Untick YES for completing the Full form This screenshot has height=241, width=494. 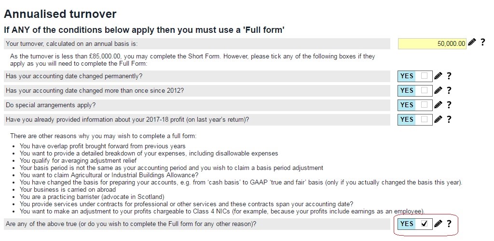424,224
